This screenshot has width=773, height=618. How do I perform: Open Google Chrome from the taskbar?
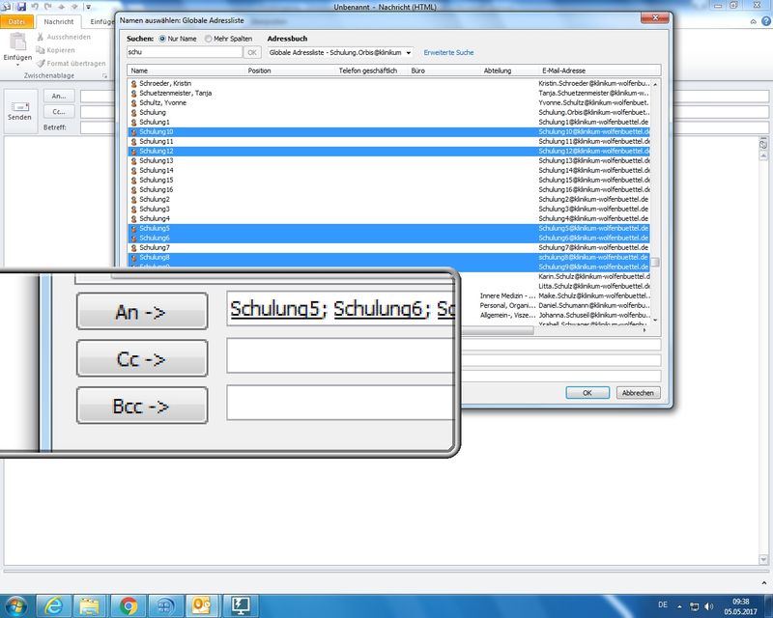[129, 605]
